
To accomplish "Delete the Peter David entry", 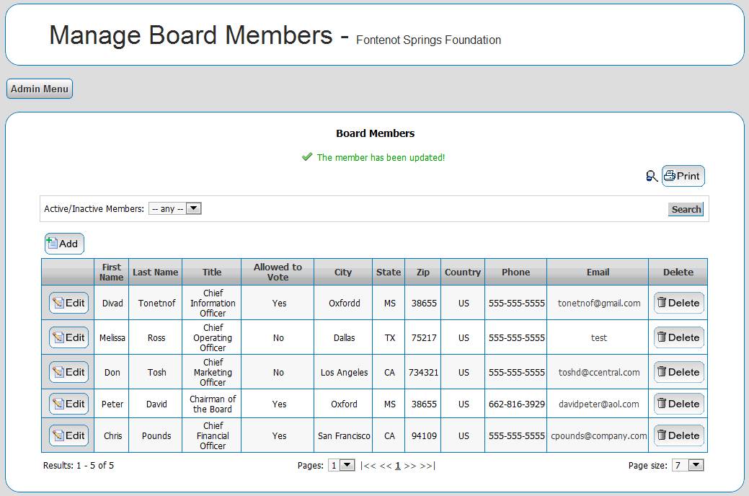I will tap(678, 404).
